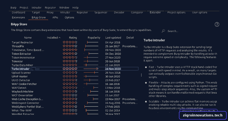The width and height of the screenshot is (228, 121).
Task: Select the What-The-WAF row
Action: [75, 110]
